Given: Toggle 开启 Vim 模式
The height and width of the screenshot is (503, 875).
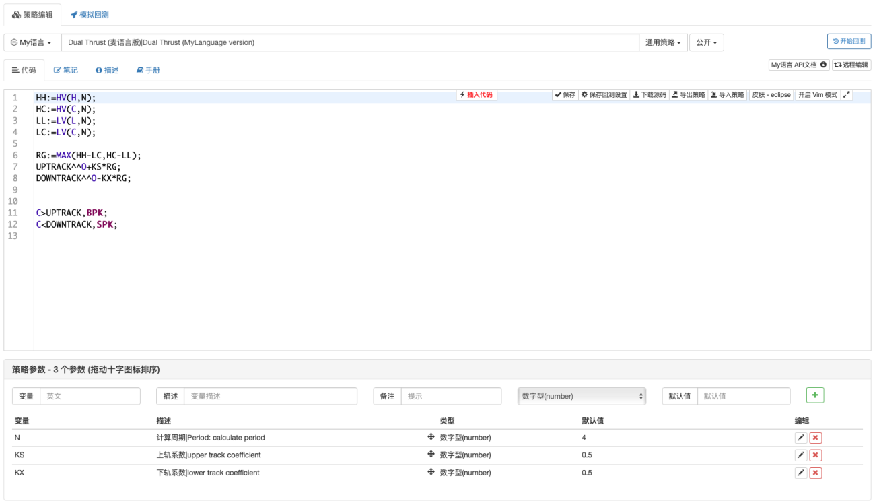Looking at the screenshot, I should [x=818, y=95].
